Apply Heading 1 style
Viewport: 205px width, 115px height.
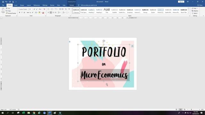(91, 11)
